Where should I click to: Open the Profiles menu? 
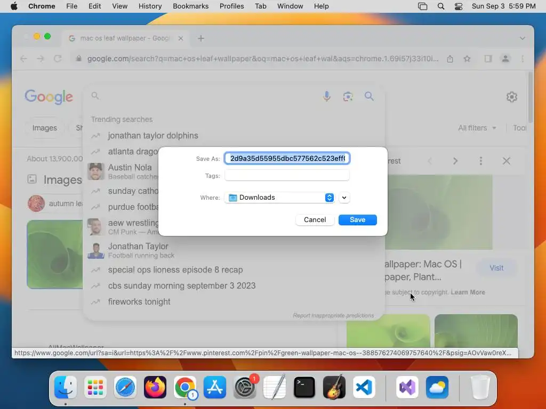pyautogui.click(x=231, y=6)
